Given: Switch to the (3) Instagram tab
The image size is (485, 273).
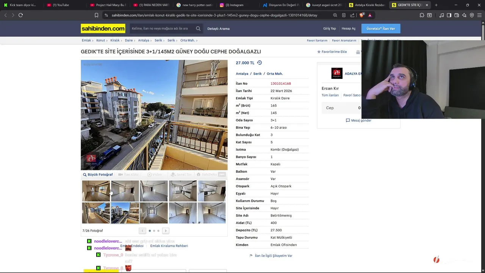Looking at the screenshot, I should point(238,5).
